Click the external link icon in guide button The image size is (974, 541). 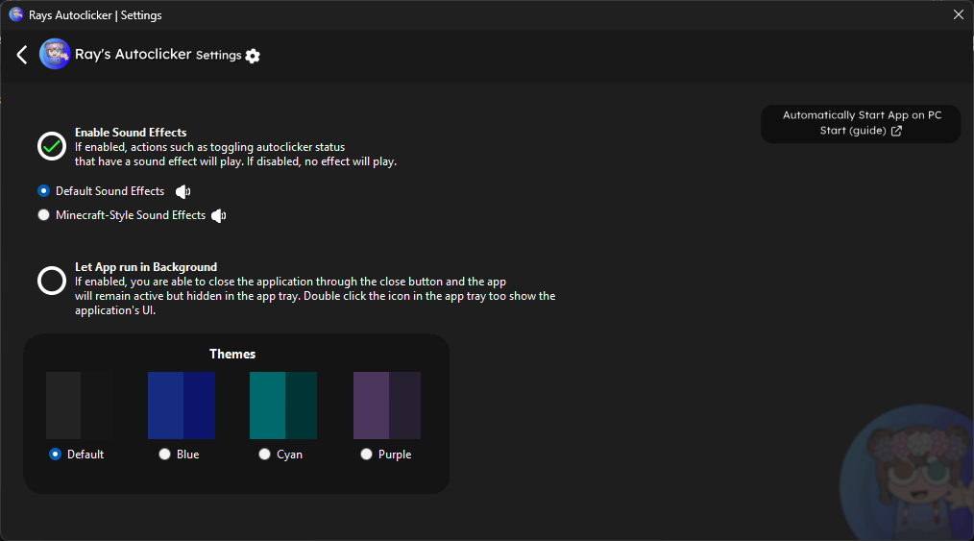[x=896, y=131]
